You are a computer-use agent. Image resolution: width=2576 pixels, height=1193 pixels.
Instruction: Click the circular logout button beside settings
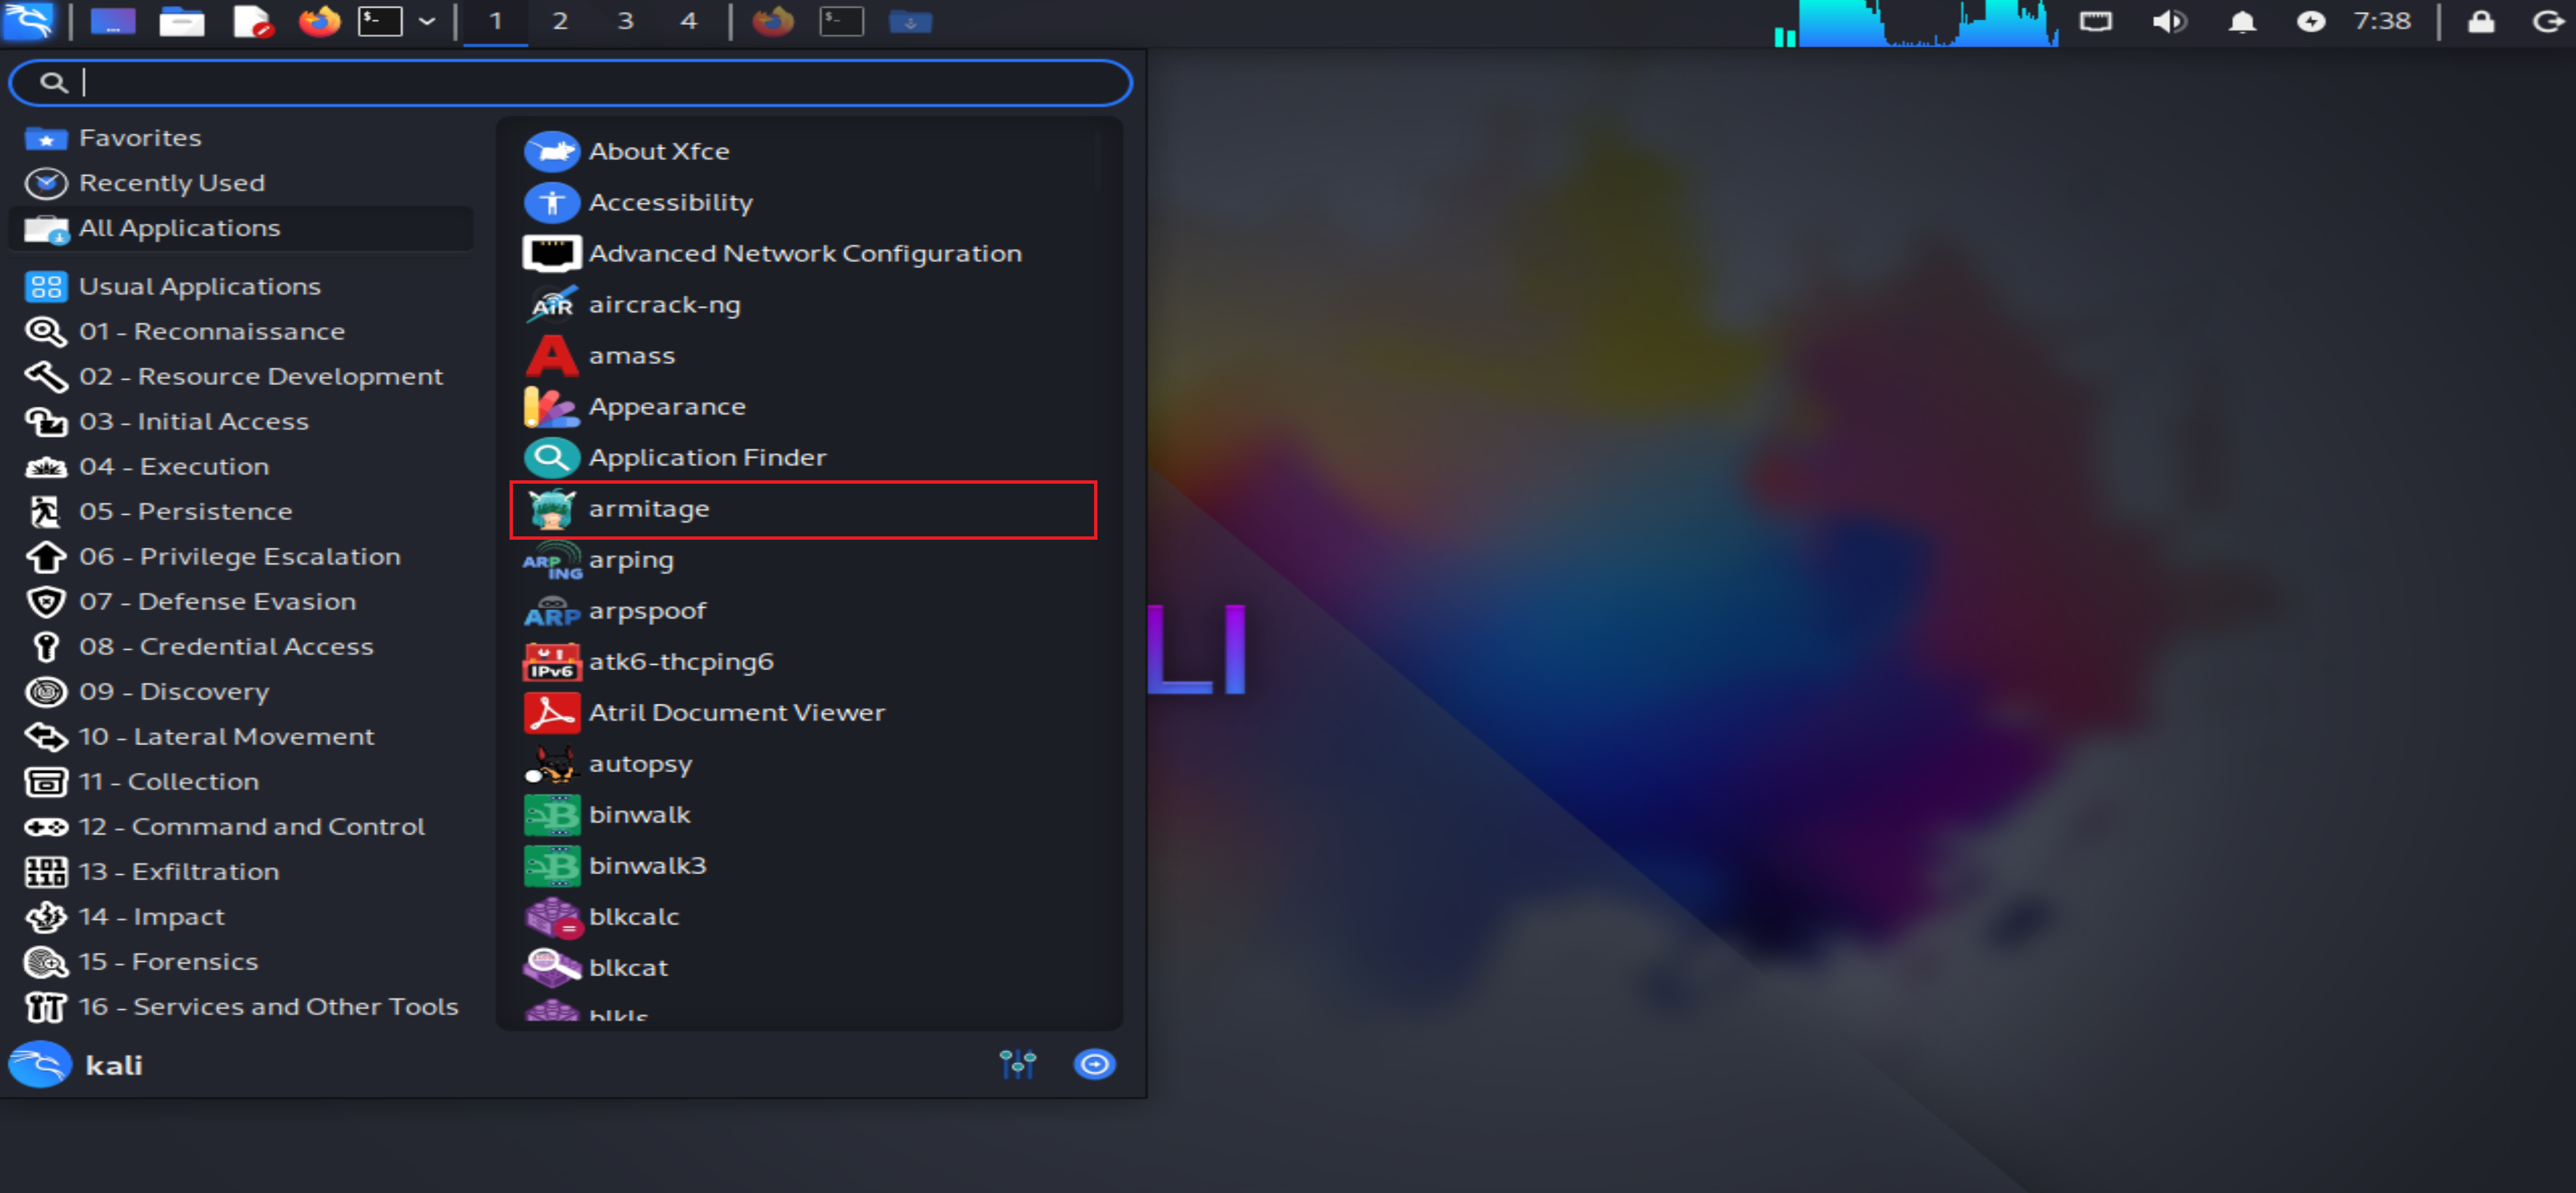[x=1094, y=1064]
